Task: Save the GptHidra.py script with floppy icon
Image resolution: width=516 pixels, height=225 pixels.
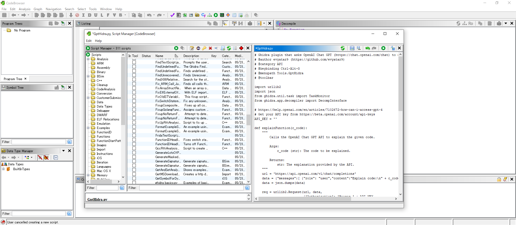Action: coord(352,48)
